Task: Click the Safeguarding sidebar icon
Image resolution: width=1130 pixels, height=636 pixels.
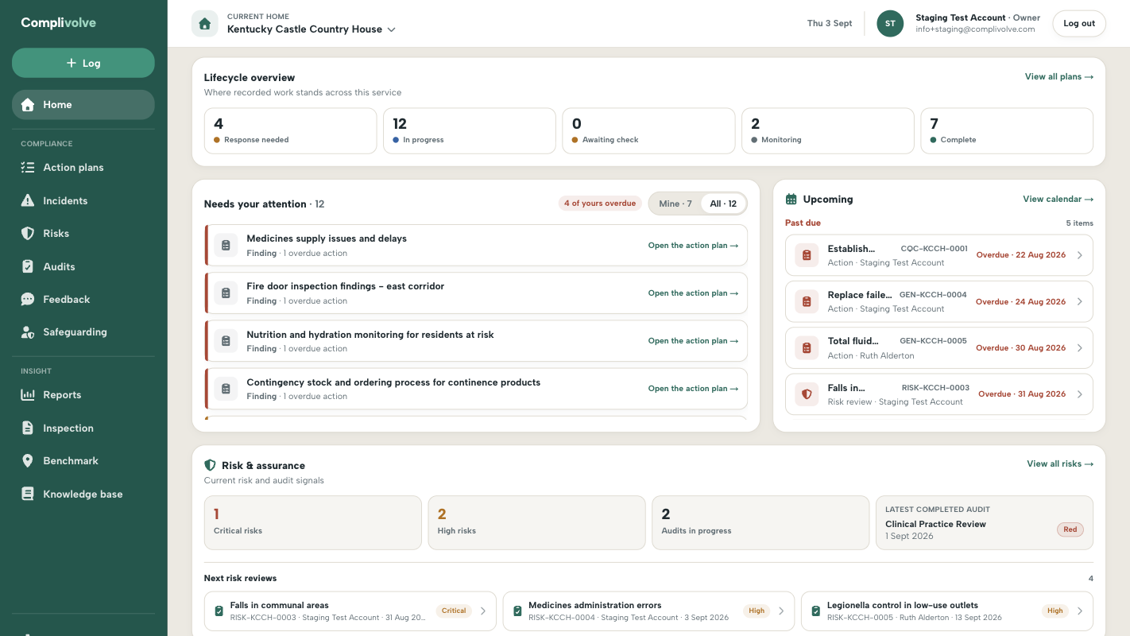Action: point(28,332)
